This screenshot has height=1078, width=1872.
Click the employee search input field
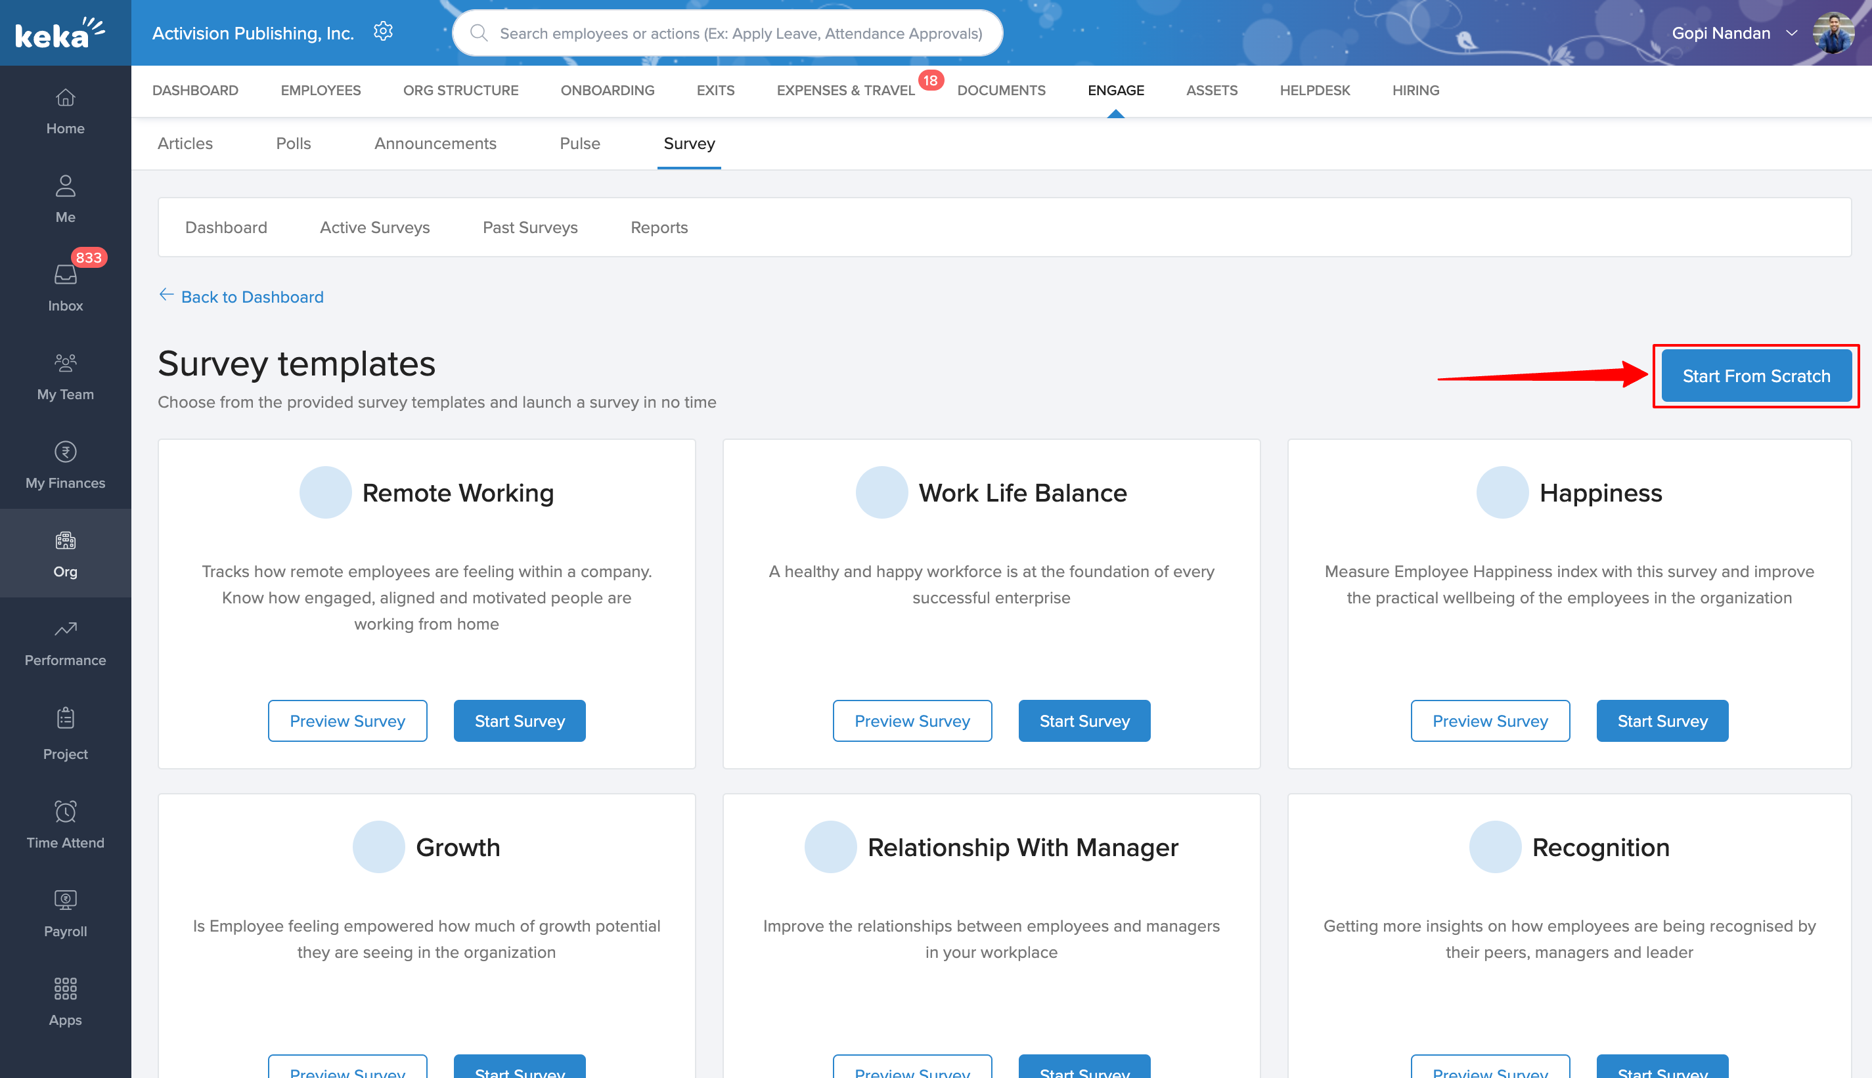pos(740,33)
